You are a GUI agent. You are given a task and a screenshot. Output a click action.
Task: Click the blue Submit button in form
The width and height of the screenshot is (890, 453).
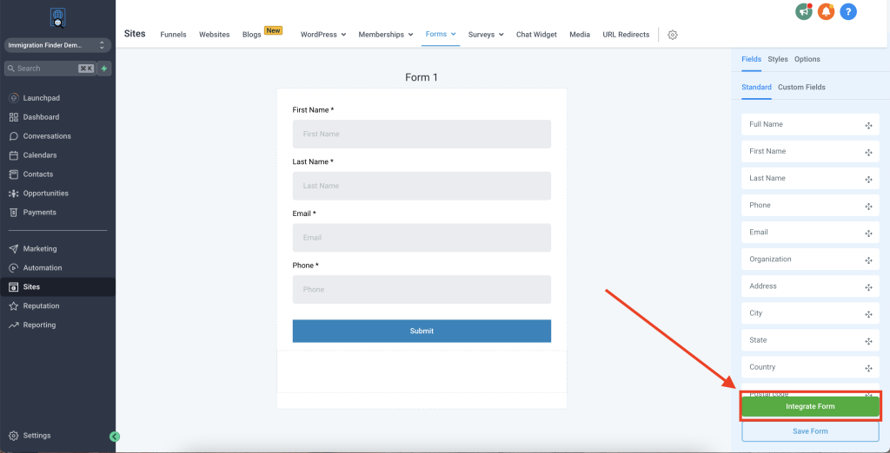(x=422, y=331)
